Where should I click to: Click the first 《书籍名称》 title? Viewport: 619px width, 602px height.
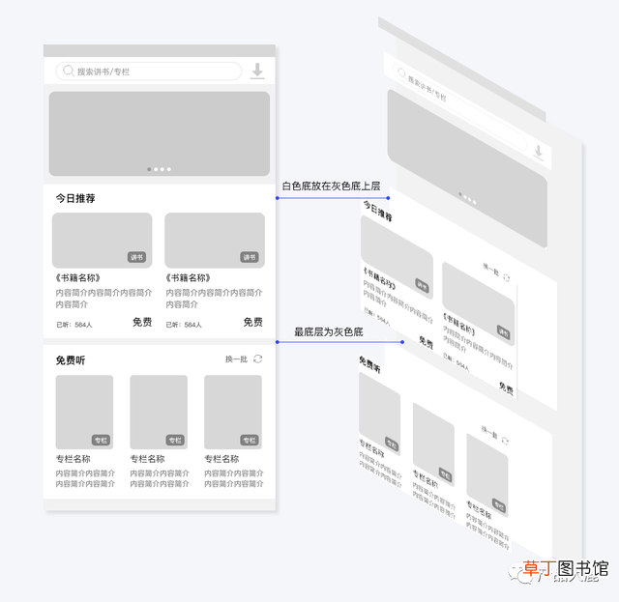(77, 277)
